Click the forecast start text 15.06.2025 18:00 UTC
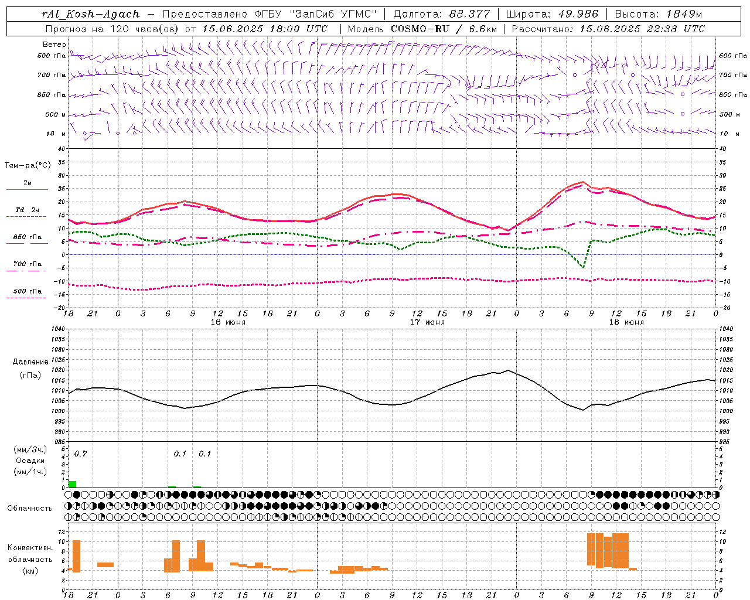Image resolution: width=750 pixels, height=600 pixels. (265, 29)
